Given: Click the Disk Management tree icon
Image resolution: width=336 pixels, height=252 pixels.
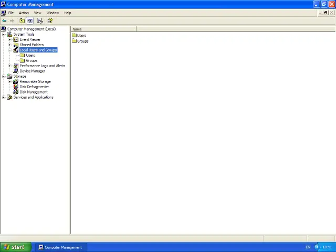Looking at the screenshot, I should click(x=16, y=92).
